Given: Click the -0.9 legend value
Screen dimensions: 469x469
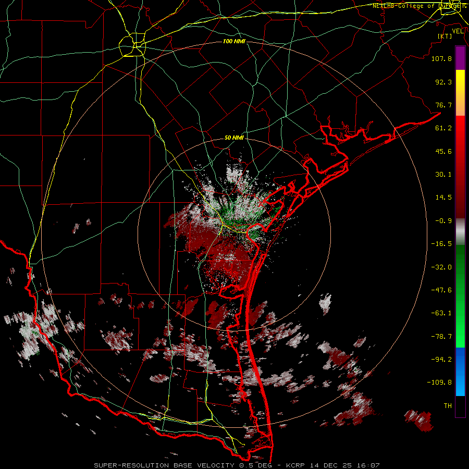Looking at the screenshot, I should click(443, 221).
